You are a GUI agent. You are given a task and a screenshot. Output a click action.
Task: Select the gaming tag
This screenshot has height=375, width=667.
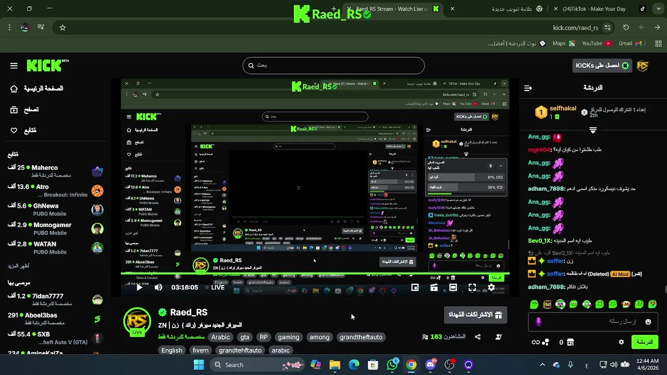coord(288,337)
